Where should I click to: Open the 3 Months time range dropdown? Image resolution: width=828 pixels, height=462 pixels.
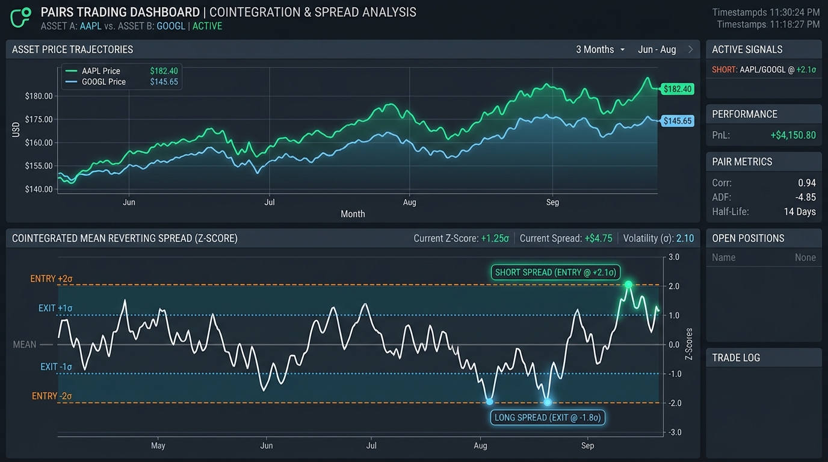(x=601, y=49)
